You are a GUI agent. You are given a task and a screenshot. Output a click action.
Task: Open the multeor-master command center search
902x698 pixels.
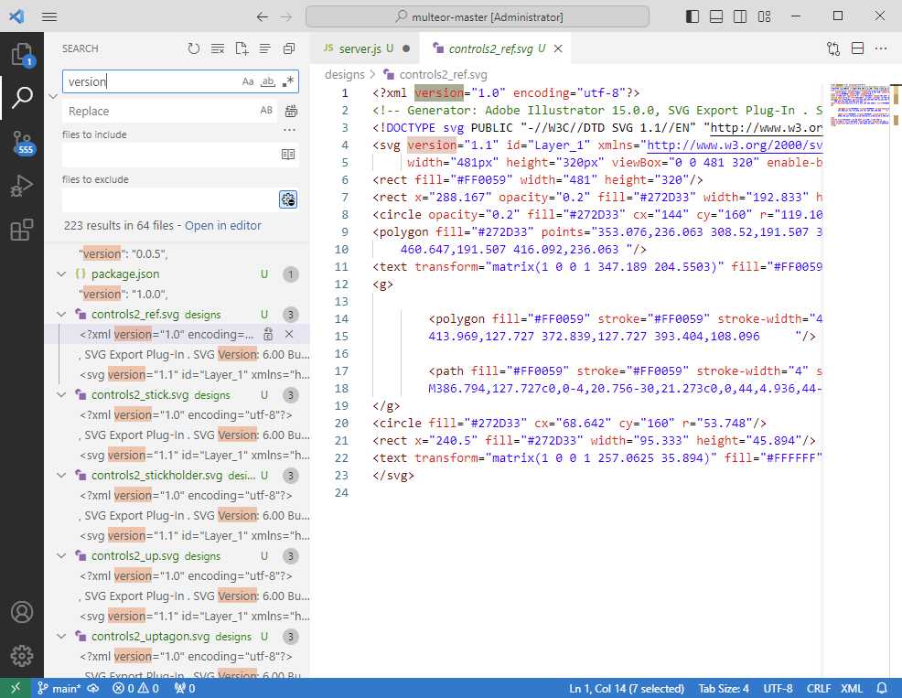click(x=478, y=16)
